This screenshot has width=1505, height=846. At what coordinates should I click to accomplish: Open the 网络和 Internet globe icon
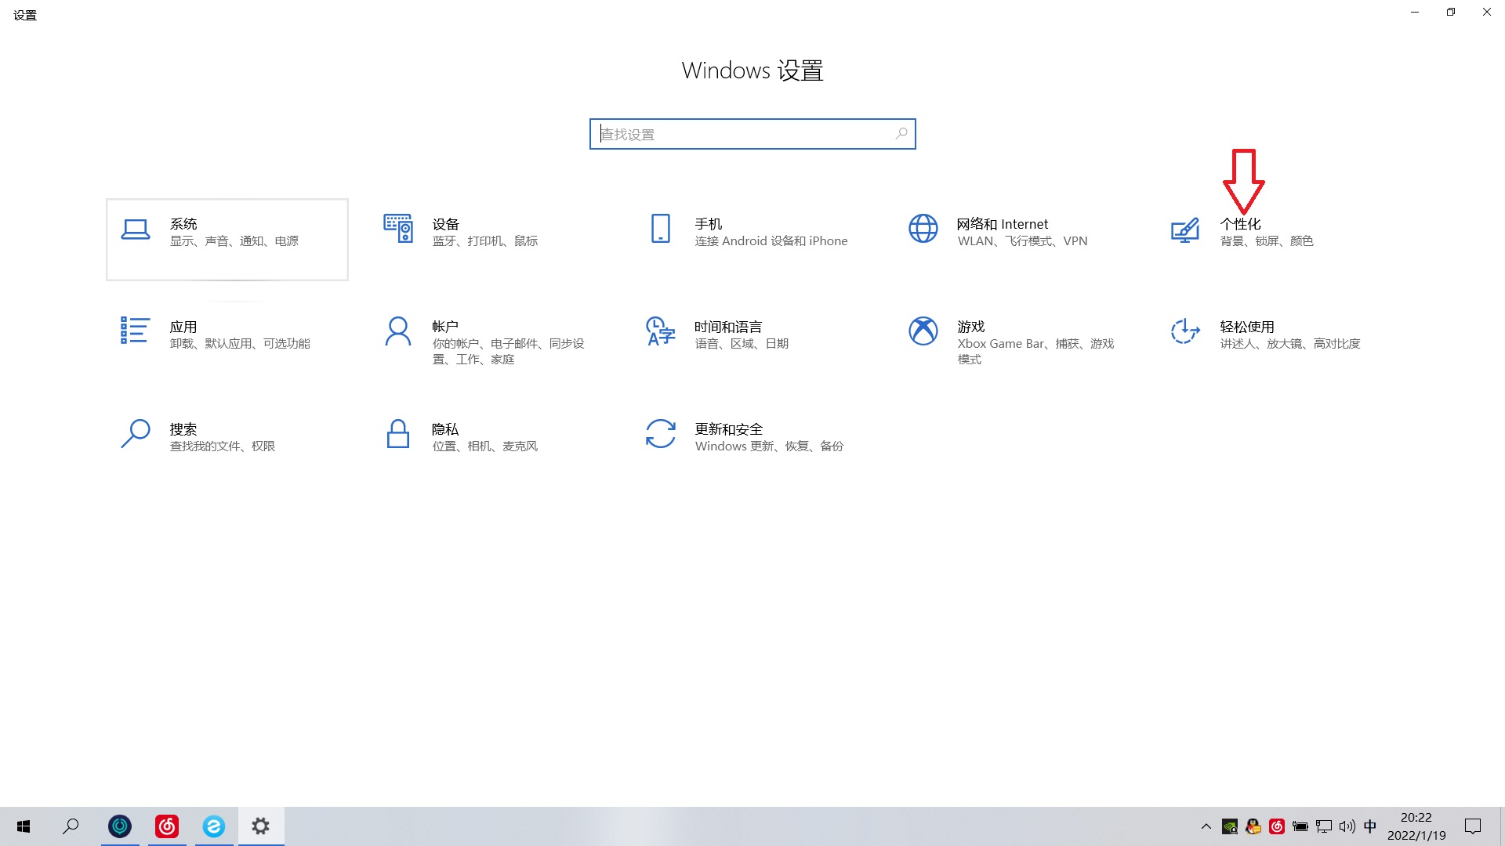coord(923,229)
